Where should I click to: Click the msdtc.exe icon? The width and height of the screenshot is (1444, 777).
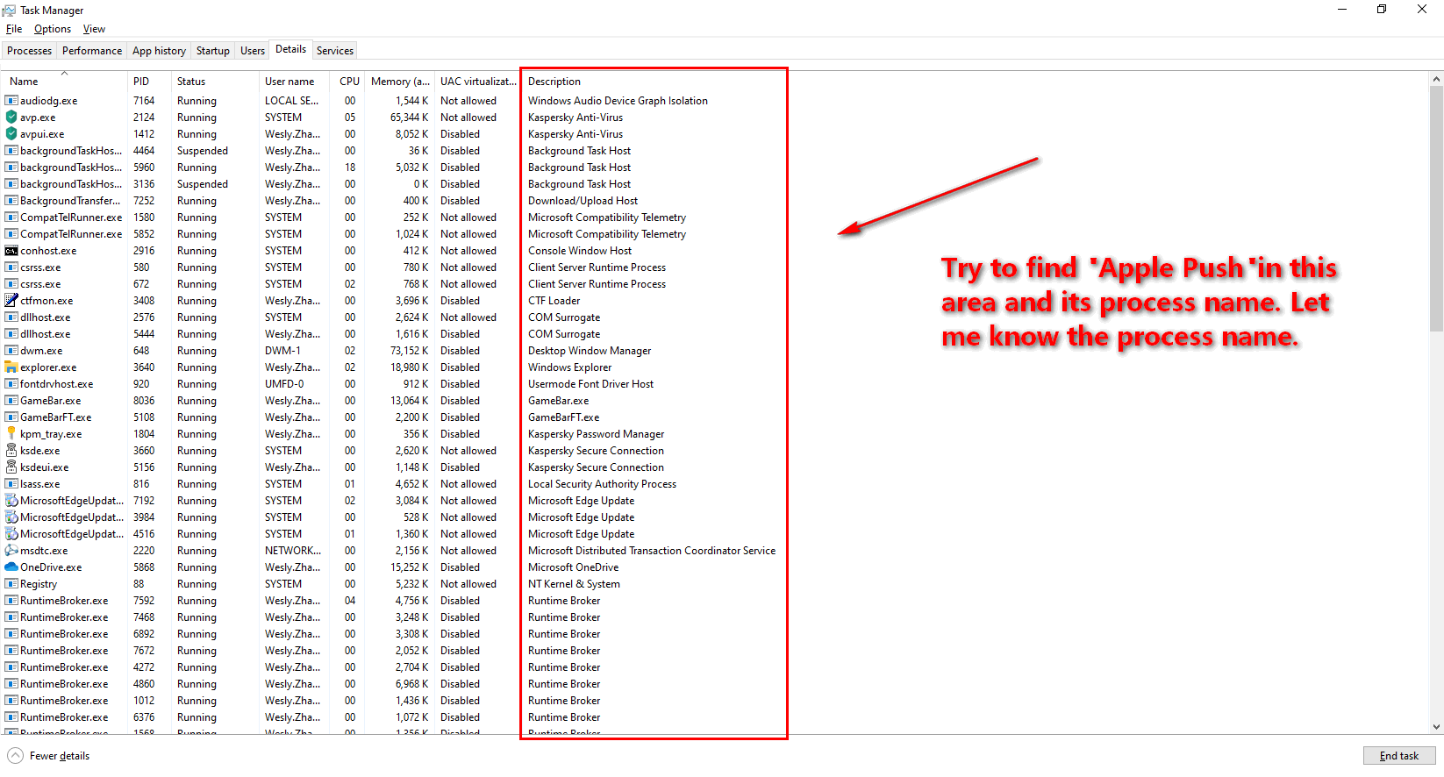(11, 551)
